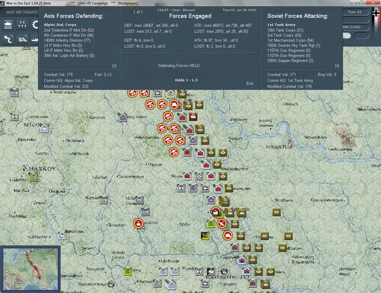Click the red circle marker near Borovaya
Viewport: 381px width, 293px height.
pyautogui.click(x=138, y=223)
